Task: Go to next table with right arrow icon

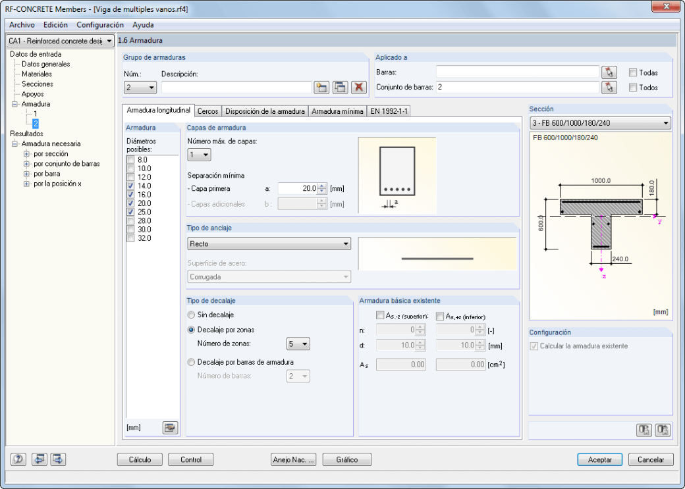Action: [x=58, y=459]
